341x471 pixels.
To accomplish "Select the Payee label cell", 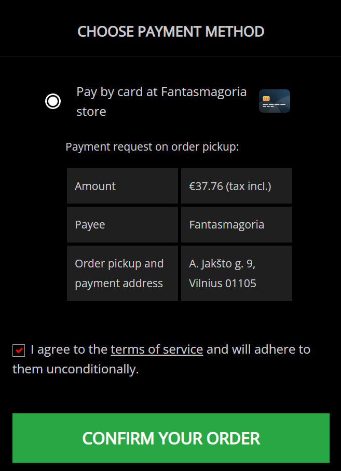I will 122,224.
